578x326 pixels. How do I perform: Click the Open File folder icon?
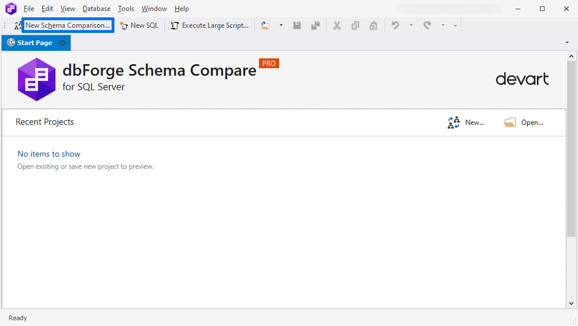click(x=265, y=25)
